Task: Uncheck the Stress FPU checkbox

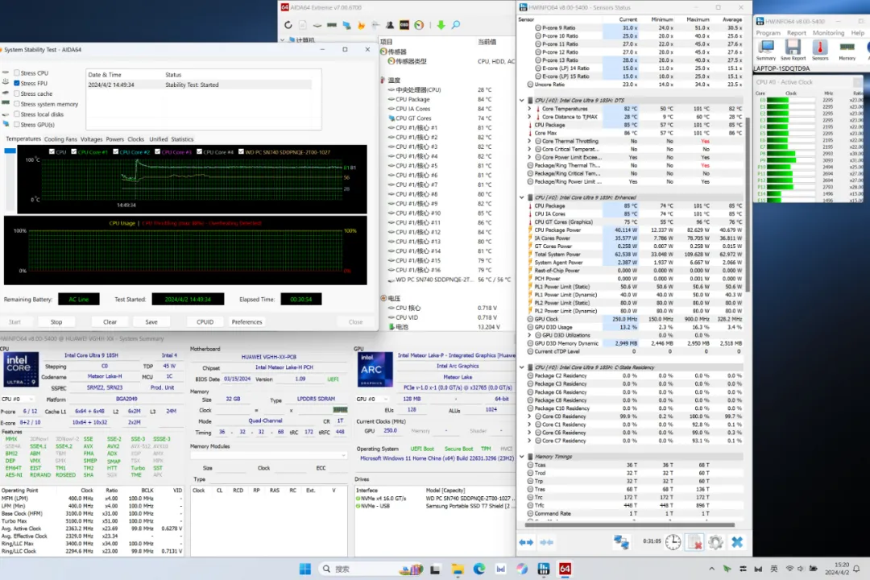Action: pyautogui.click(x=17, y=83)
